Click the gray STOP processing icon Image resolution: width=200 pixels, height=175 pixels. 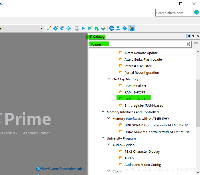tap(77, 28)
